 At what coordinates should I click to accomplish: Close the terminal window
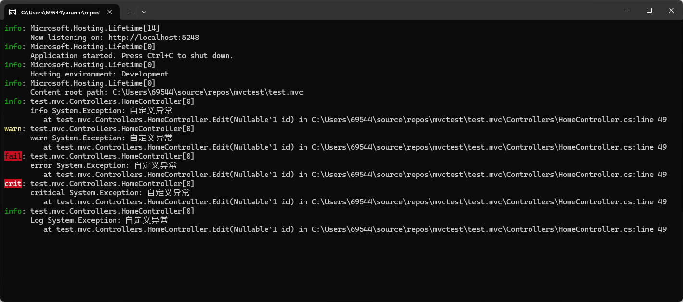[x=671, y=10]
